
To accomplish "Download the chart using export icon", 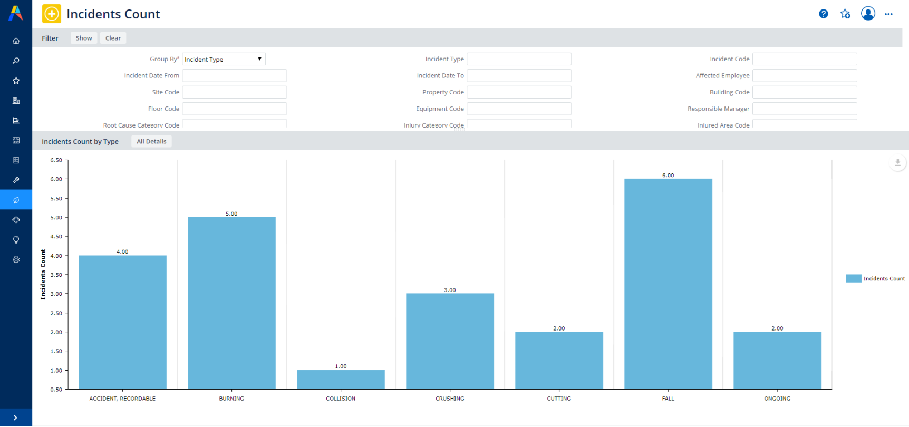I will tap(897, 163).
